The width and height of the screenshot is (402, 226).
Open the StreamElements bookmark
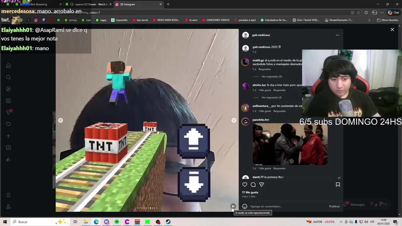[x=339, y=20]
